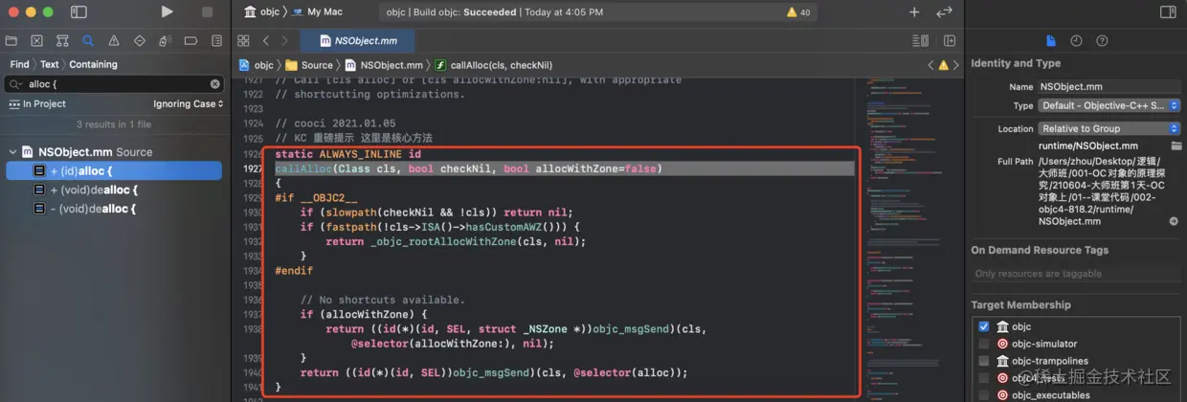The height and width of the screenshot is (402, 1187).
Task: Open the Ignoring Case dropdown
Action: [x=188, y=103]
